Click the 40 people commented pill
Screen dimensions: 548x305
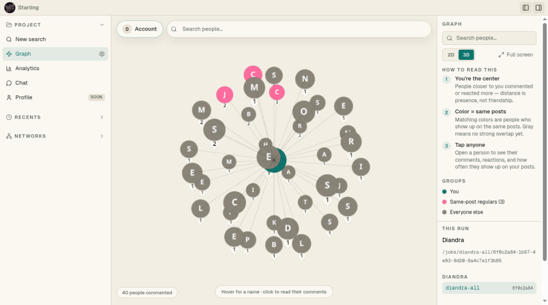click(147, 292)
